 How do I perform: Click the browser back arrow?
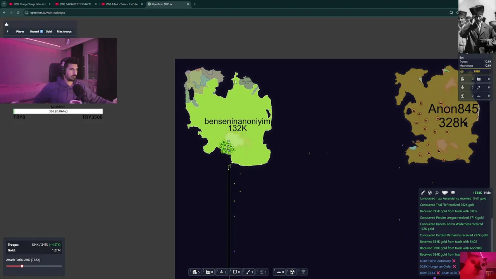click(x=4, y=12)
